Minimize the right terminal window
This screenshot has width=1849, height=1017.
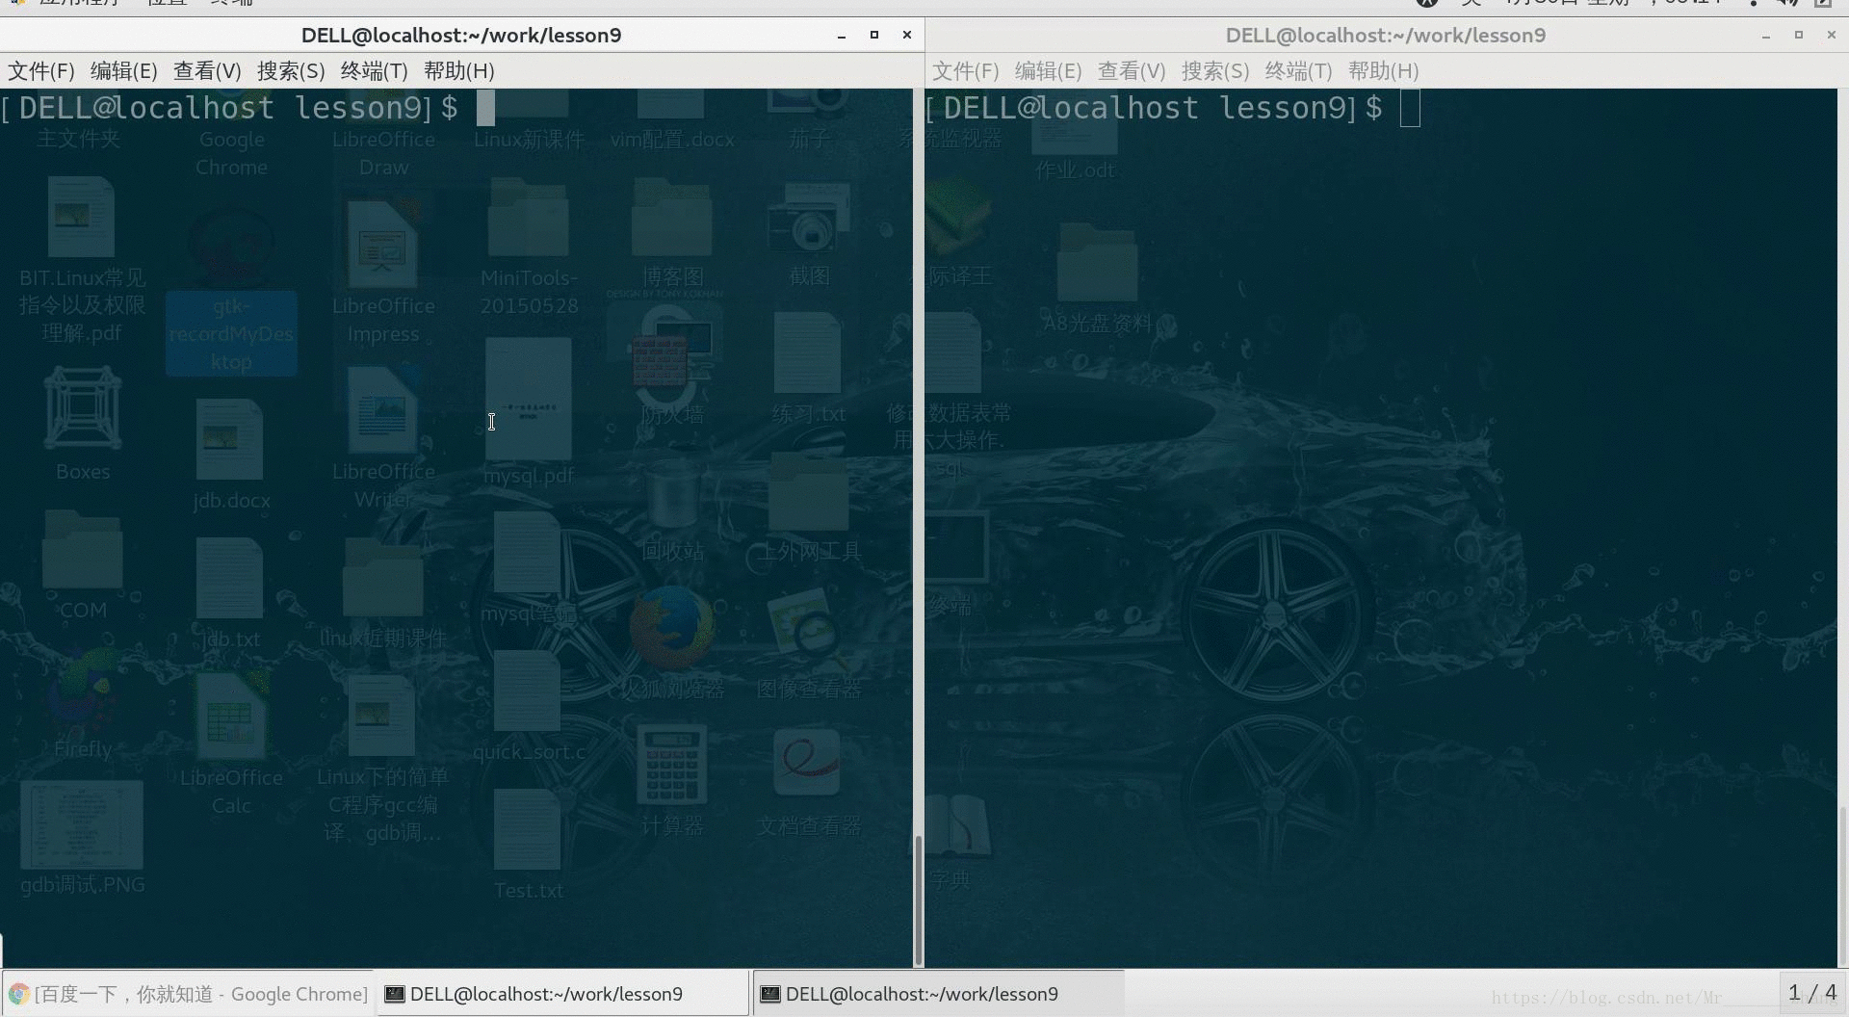[x=1766, y=36]
